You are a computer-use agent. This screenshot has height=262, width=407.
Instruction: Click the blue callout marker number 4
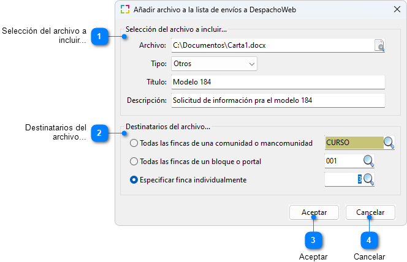pyautogui.click(x=368, y=240)
